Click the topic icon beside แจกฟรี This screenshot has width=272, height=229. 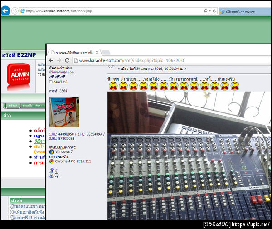point(12,217)
